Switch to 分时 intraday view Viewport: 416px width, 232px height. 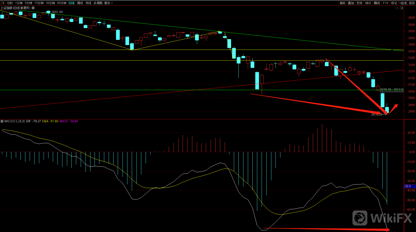pos(10,3)
